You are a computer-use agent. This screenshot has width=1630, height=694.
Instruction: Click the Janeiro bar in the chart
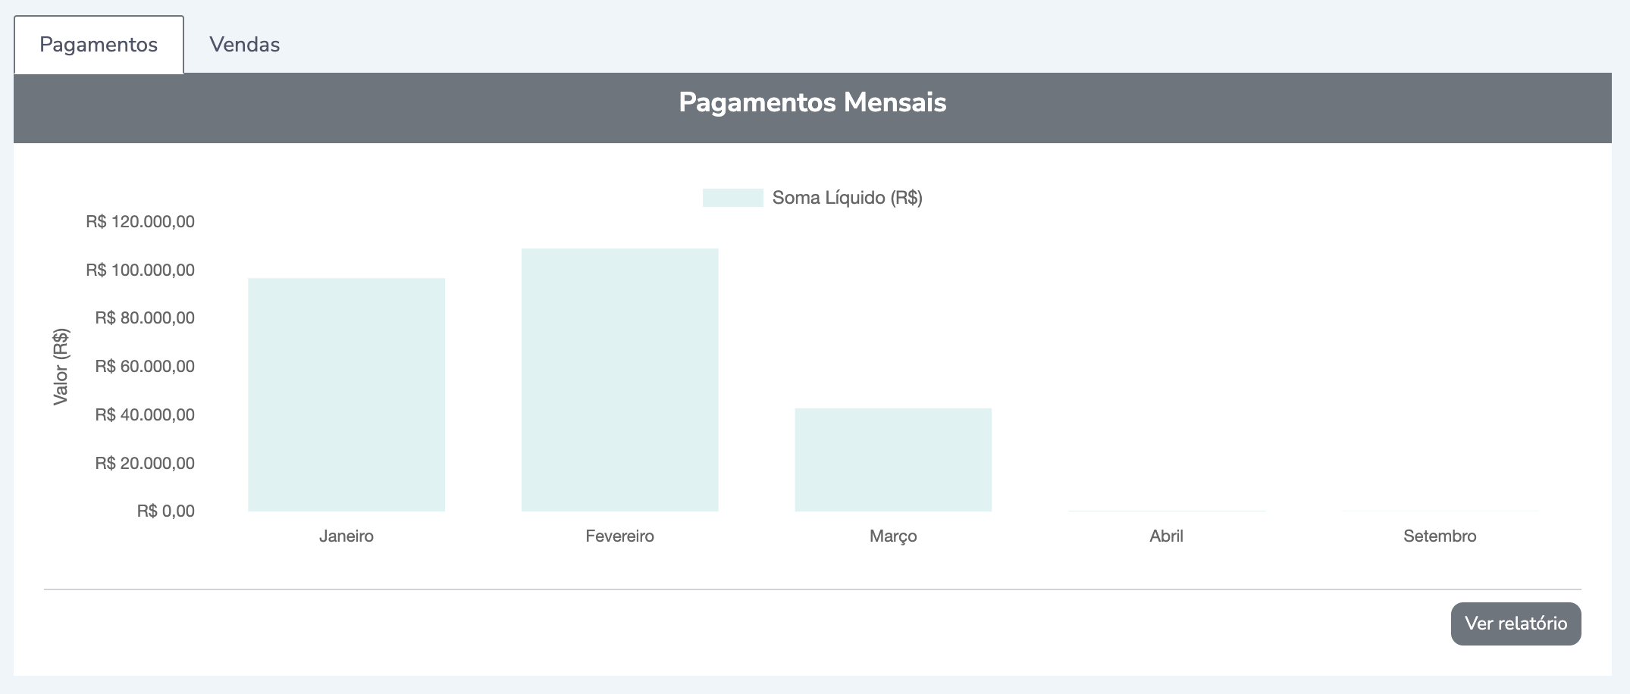click(x=346, y=394)
